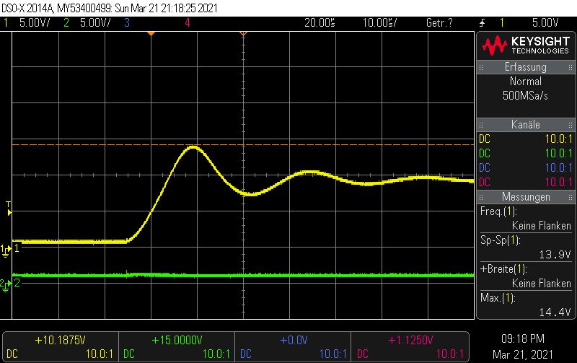Click the +15.0000V channel 2 offset softkey
Image resolution: width=577 pixels, height=363 pixels.
click(177, 346)
